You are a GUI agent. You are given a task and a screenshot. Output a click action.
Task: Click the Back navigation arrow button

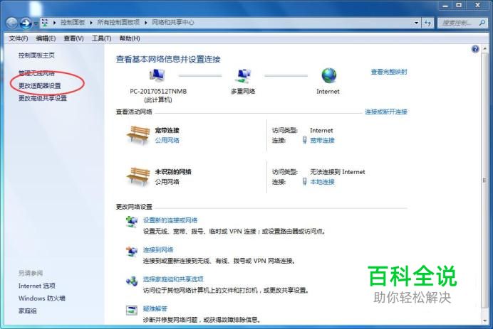pyautogui.click(x=11, y=23)
